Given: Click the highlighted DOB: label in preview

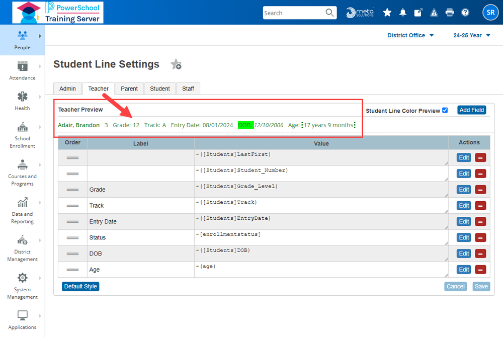Looking at the screenshot, I should pyautogui.click(x=246, y=125).
